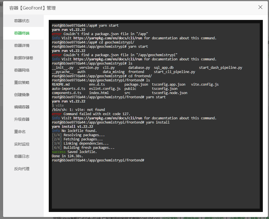This screenshot has height=219, width=269.
Task: Select the 创建镜像 tab
Action: [x=23, y=95]
